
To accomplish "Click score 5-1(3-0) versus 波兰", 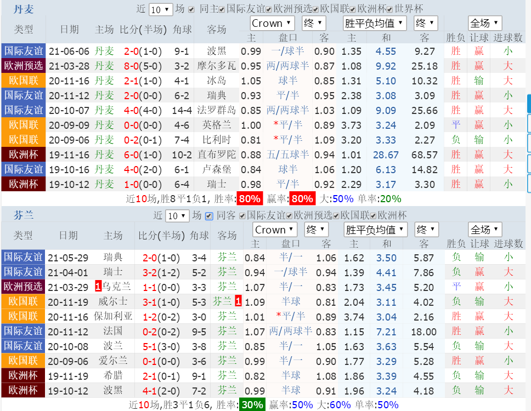I will coord(161,347).
